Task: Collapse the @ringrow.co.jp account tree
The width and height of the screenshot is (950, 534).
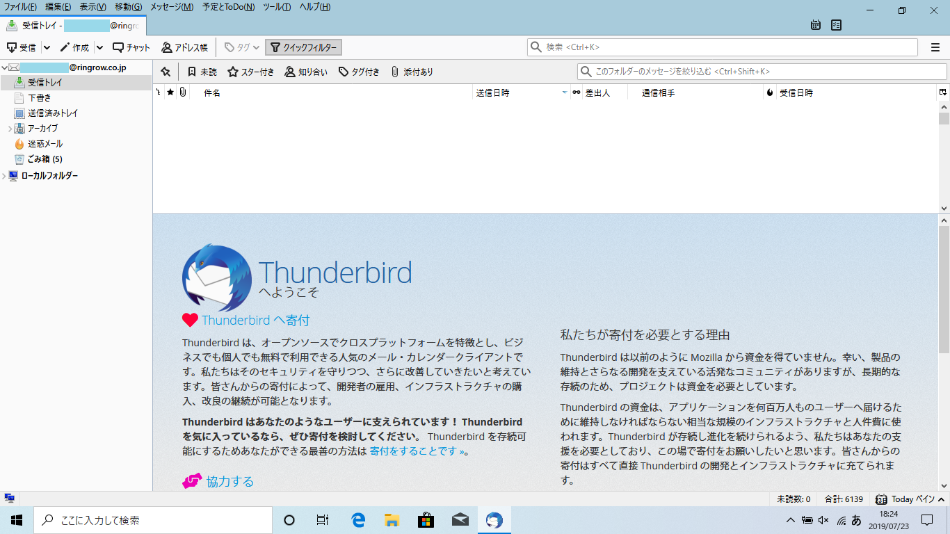Action: coord(4,67)
